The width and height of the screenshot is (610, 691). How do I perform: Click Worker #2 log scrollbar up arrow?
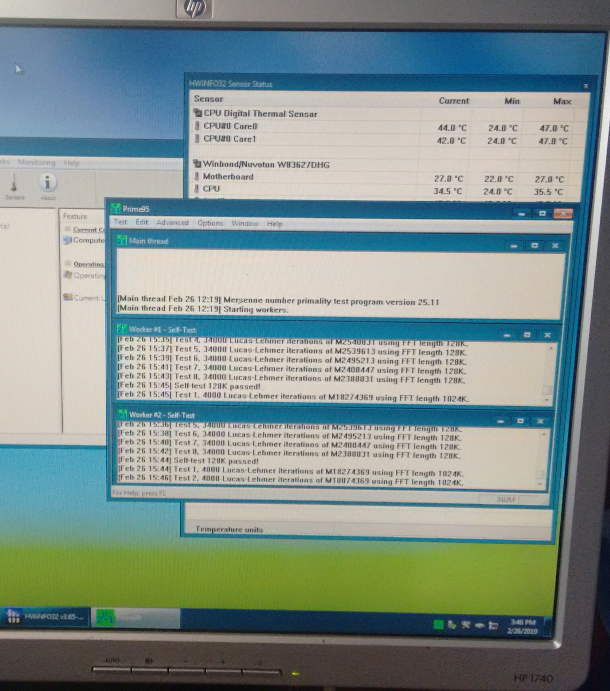click(544, 434)
